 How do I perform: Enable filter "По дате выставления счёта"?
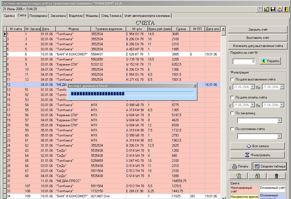click(232, 80)
